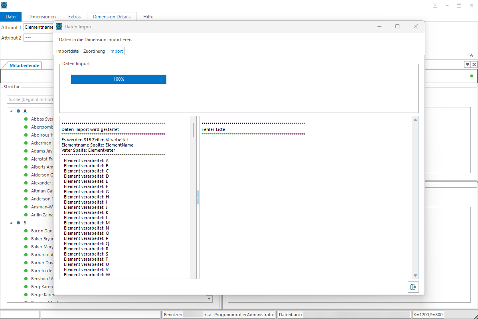Viewport: 478px width, 319px height.
Task: Select tree item Benshoof
Action: (x=42, y=279)
